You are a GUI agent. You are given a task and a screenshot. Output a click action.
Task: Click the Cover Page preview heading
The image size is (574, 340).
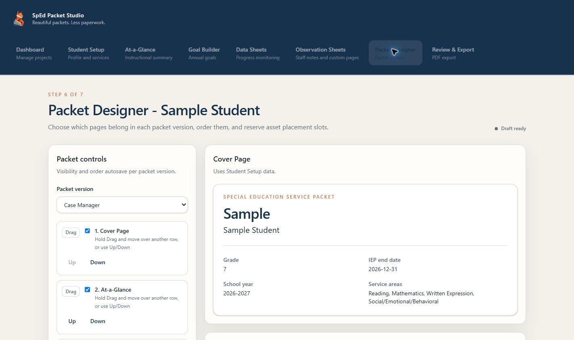(232, 159)
